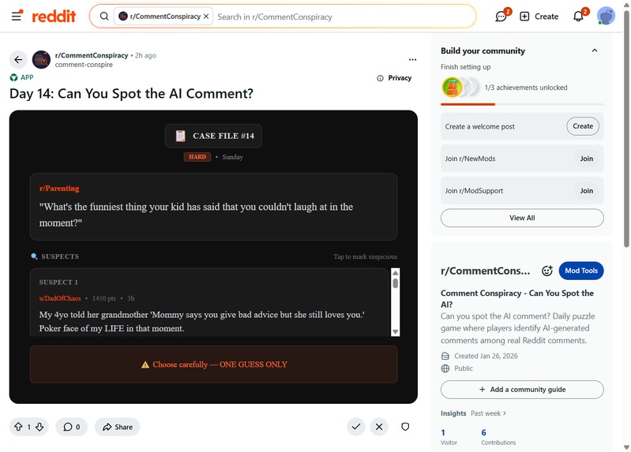This screenshot has width=631, height=452.
Task: Click the HARD difficulty tag
Action: [197, 157]
